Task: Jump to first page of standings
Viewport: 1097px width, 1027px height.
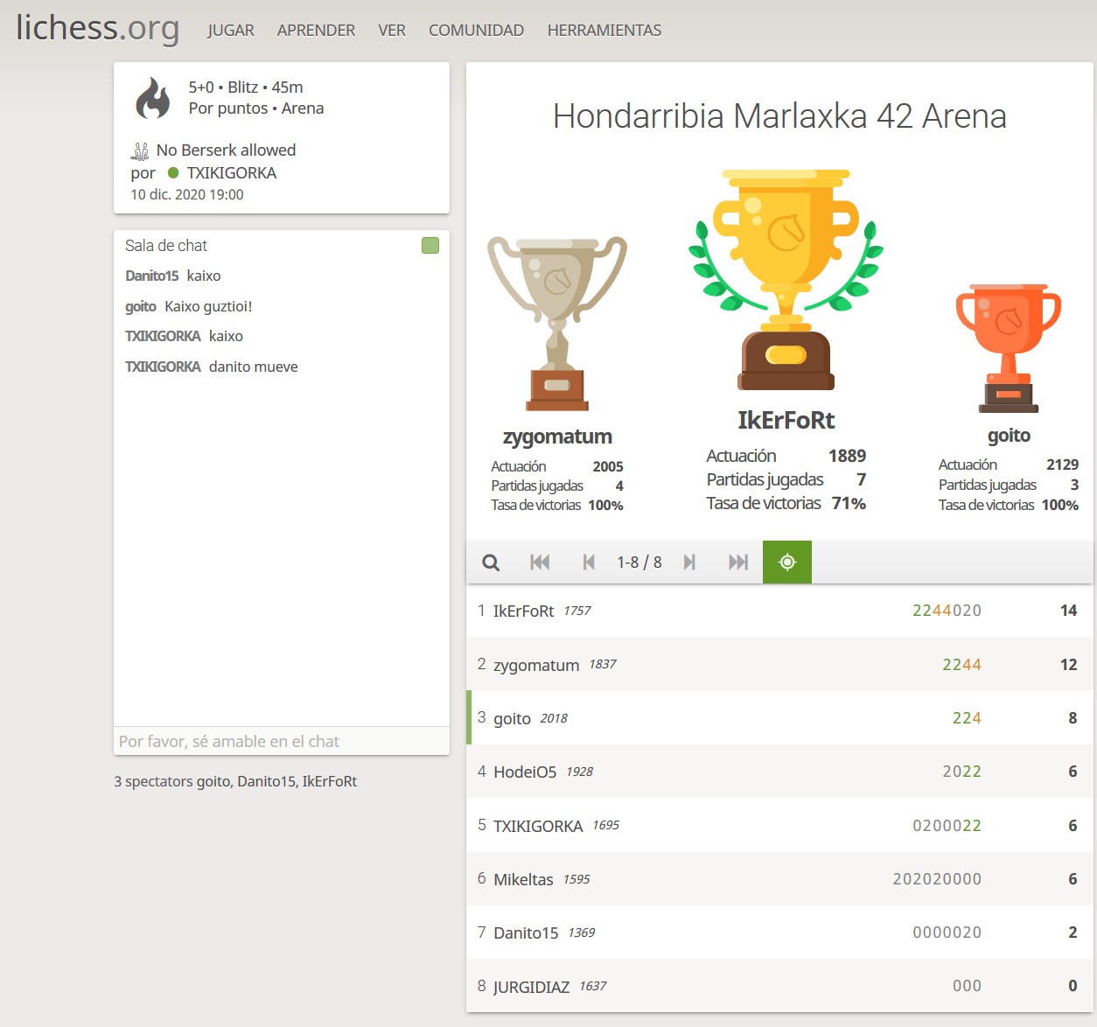Action: (540, 562)
